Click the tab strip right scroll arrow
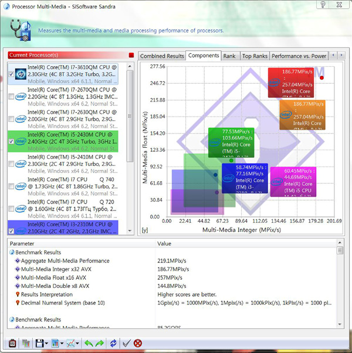 [341, 55]
